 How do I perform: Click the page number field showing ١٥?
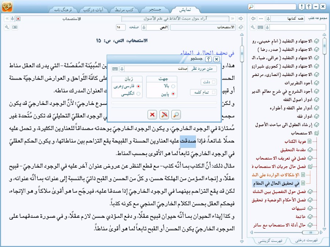point(120,27)
